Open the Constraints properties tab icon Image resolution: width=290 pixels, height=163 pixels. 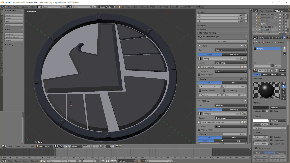tap(276, 38)
